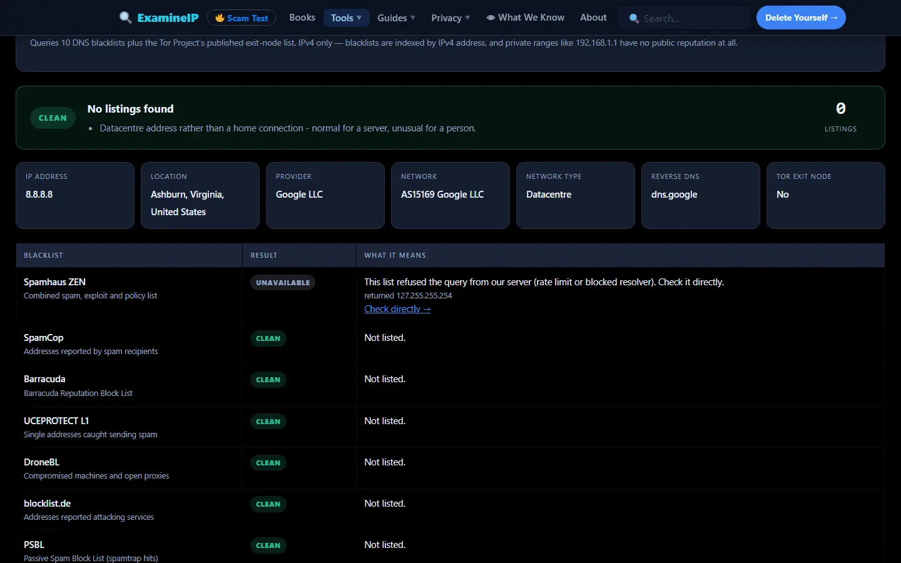Click the Scam Test pill button
This screenshot has height=563, width=901.
coord(242,18)
